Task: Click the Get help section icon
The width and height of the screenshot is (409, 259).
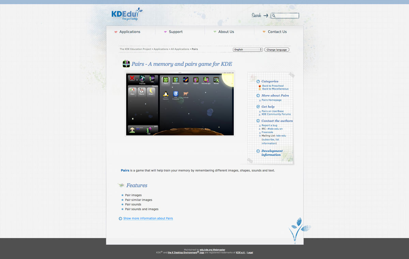Action: (258, 107)
